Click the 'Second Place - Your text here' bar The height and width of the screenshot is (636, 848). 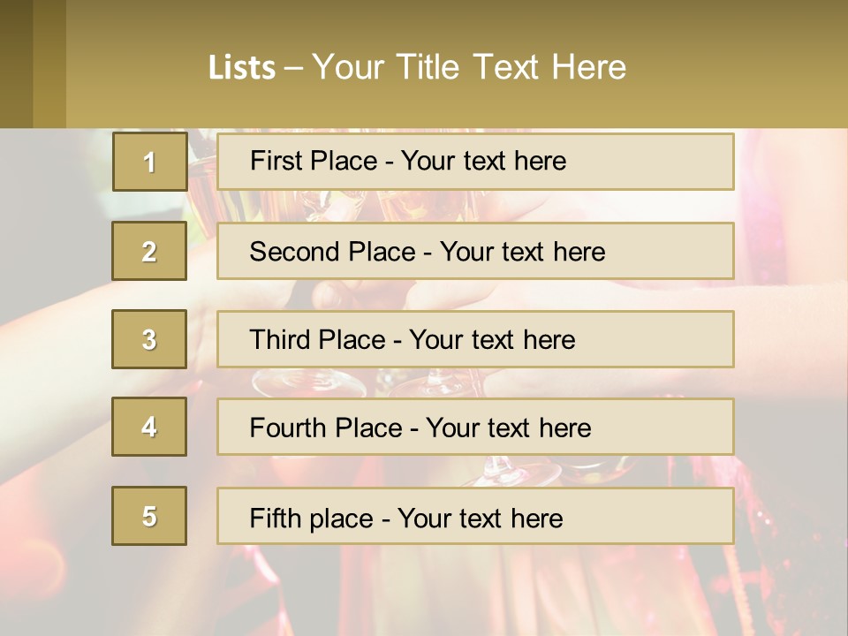coord(475,251)
